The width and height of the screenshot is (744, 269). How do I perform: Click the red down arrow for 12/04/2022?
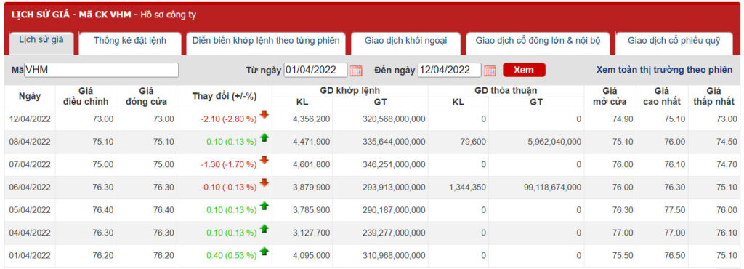(264, 114)
